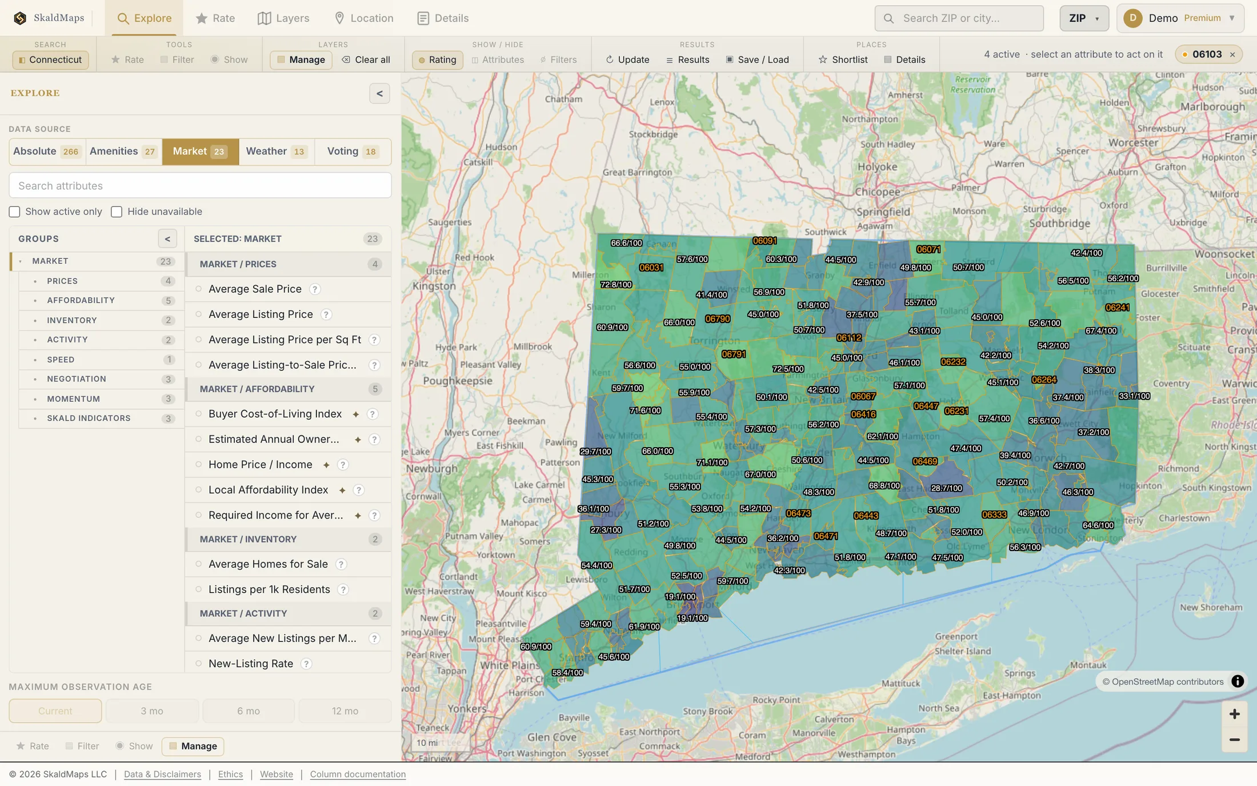Click the Connecticut search region button
This screenshot has width=1257, height=786.
point(50,59)
